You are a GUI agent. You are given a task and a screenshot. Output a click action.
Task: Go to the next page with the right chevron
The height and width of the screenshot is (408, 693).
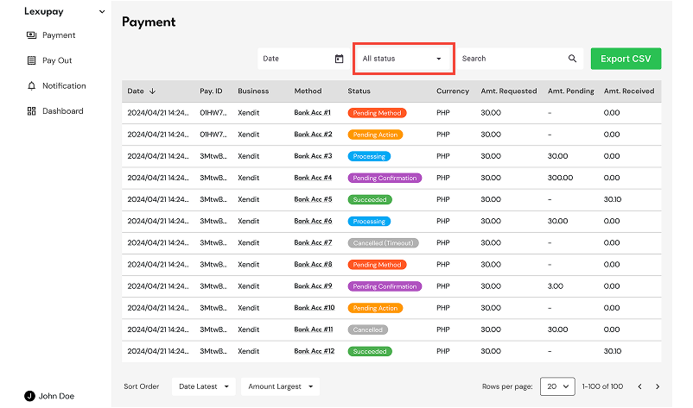[x=658, y=386]
